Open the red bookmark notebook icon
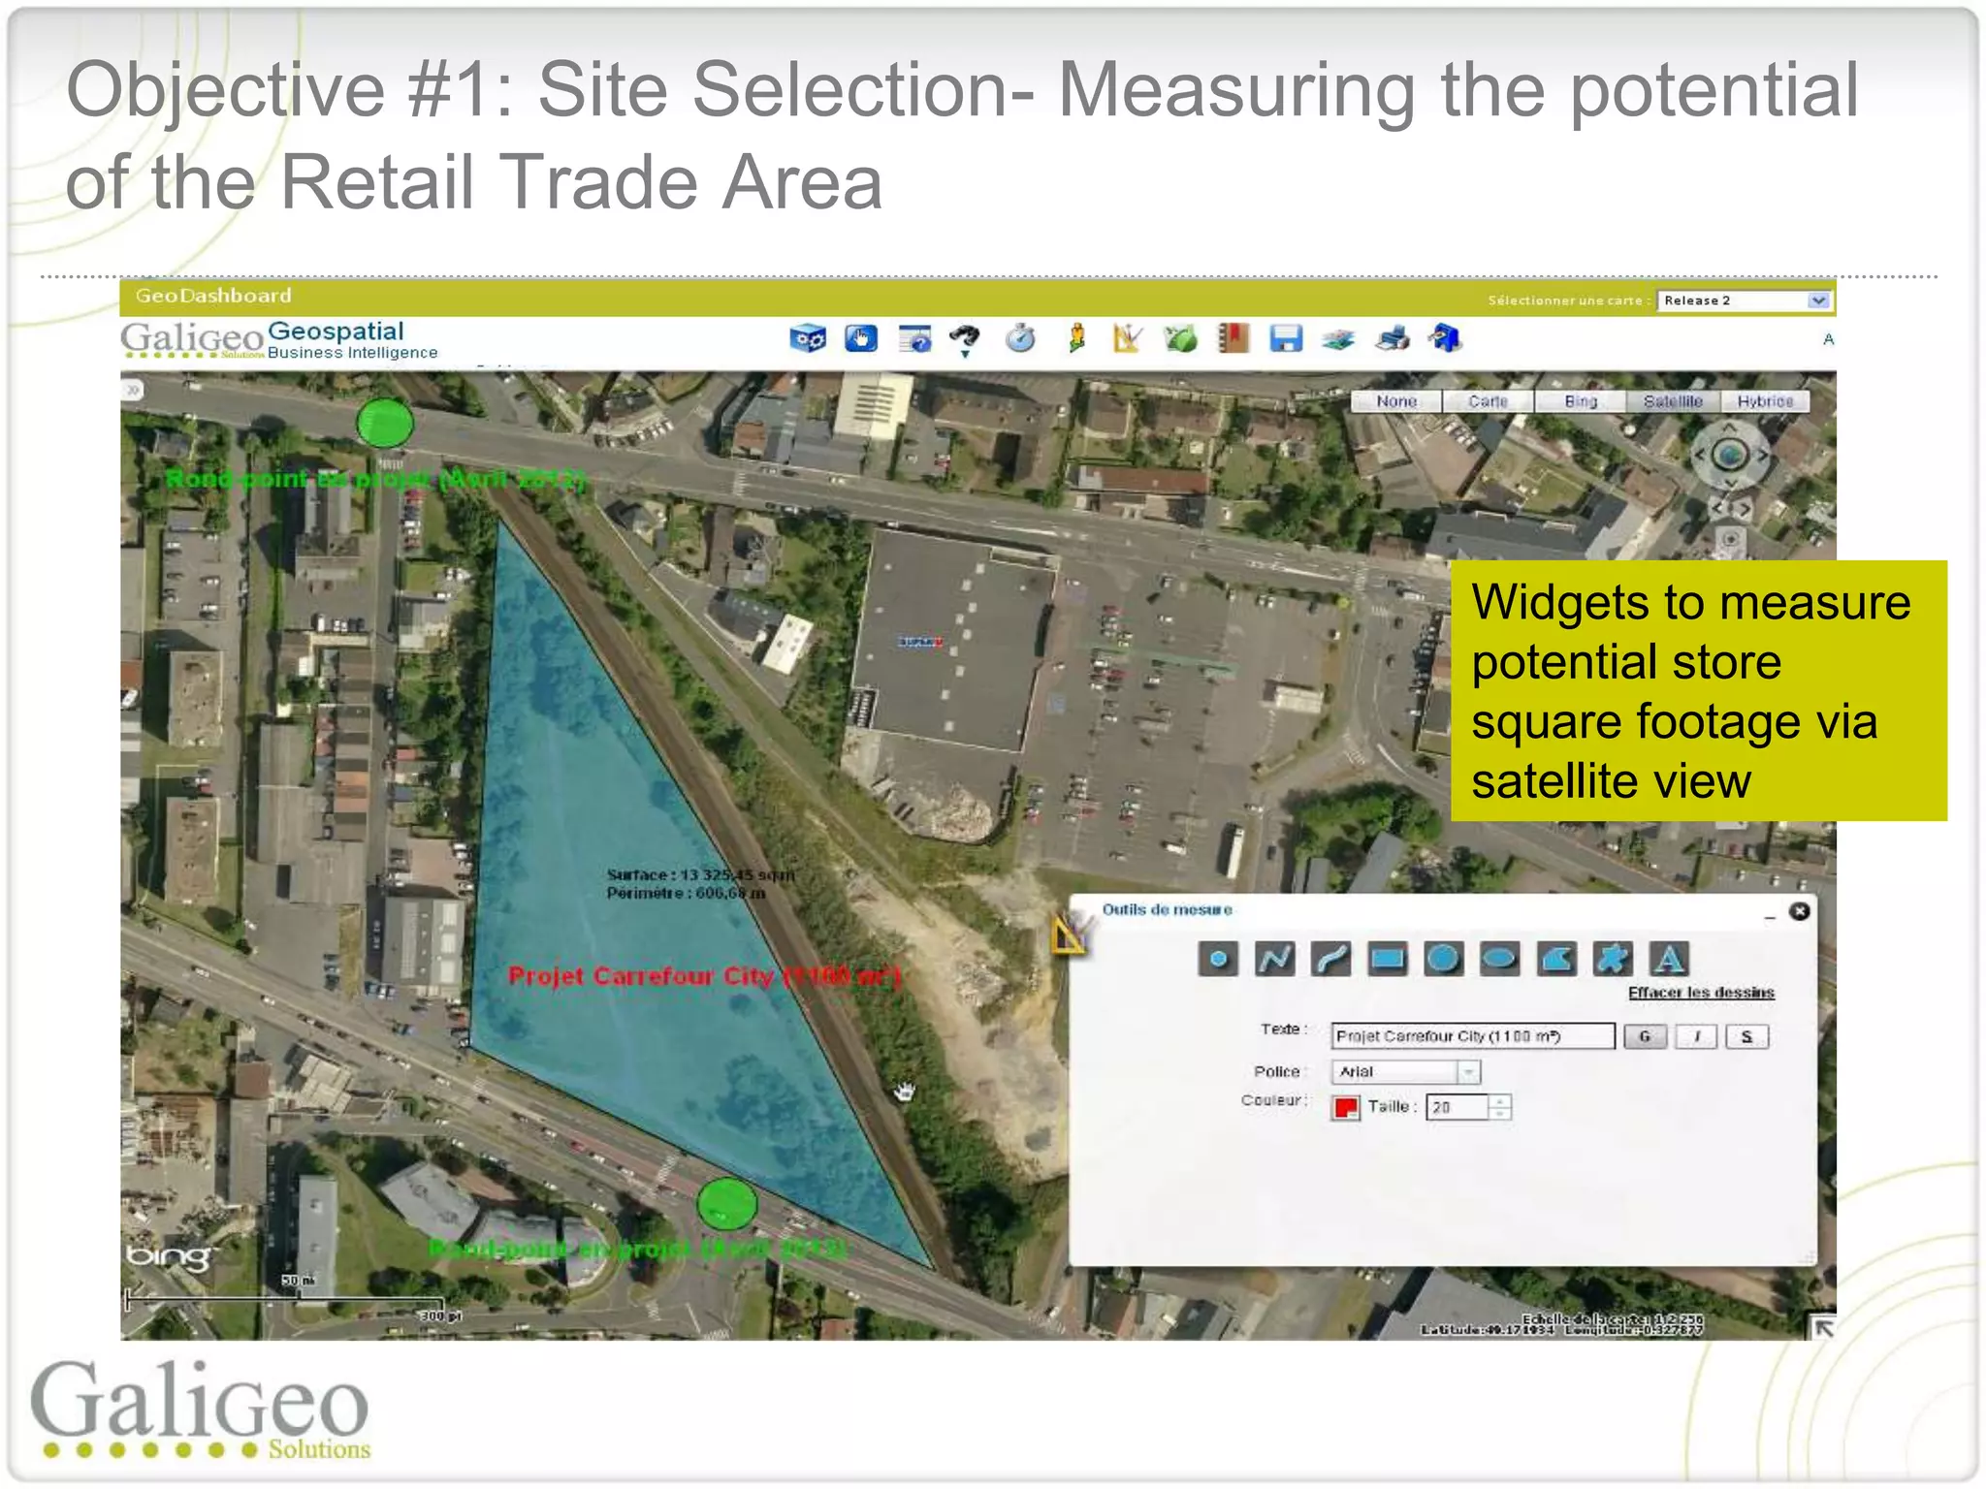This screenshot has height=1489, width=1986. (x=1233, y=338)
